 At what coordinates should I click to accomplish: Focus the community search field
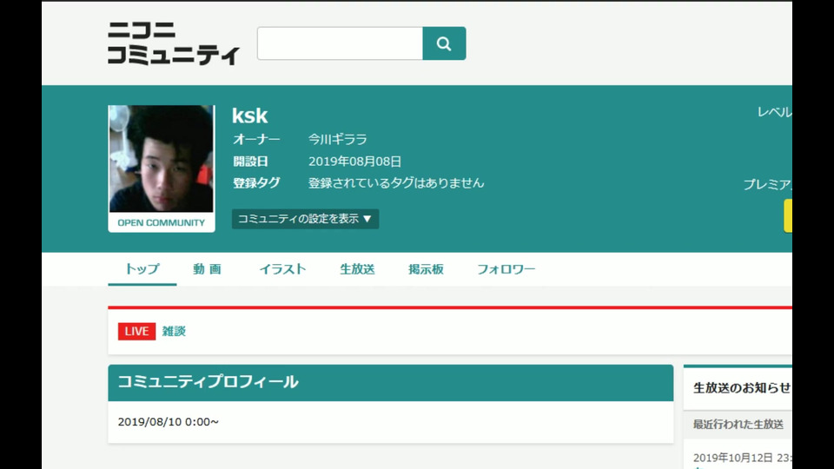(340, 43)
